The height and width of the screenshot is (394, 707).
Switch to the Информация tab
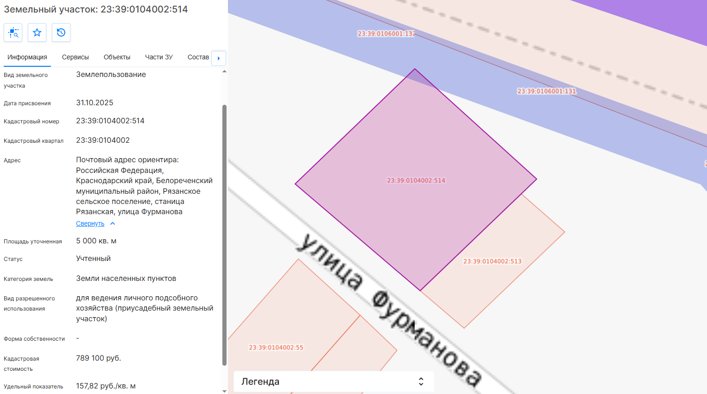(27, 57)
